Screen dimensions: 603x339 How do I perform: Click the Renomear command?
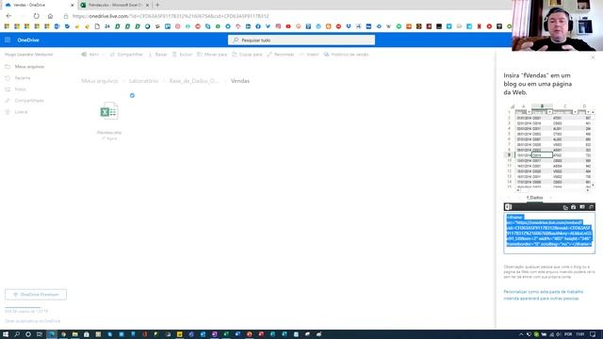click(281, 55)
